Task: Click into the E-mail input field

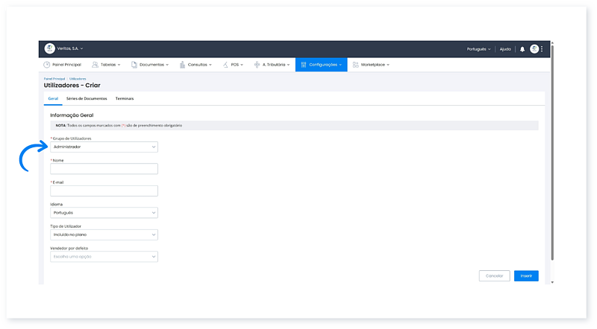Action: pos(104,191)
